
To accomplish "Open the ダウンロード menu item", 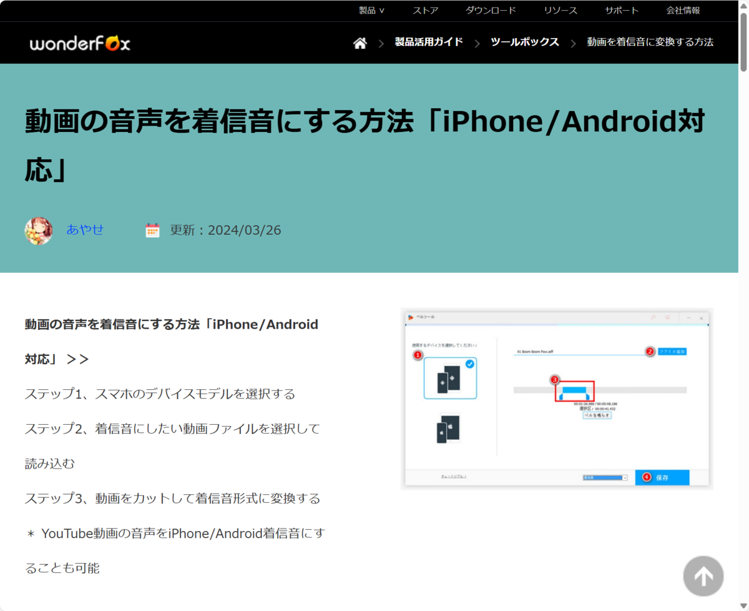I will coord(491,11).
